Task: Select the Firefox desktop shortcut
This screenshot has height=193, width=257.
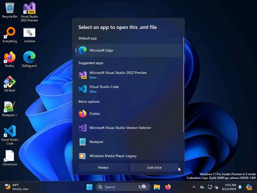Action: (10, 59)
